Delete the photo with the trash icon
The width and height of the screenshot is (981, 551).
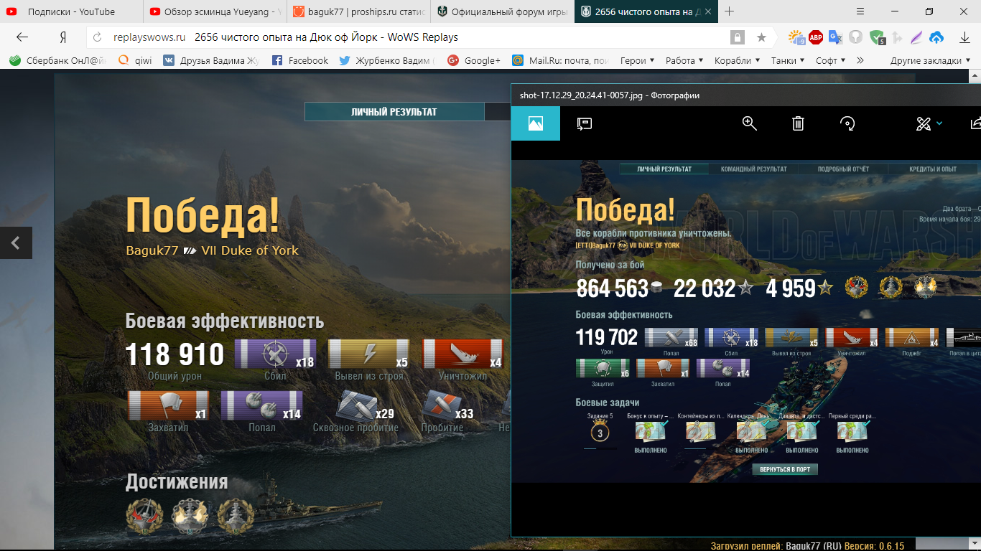click(798, 123)
